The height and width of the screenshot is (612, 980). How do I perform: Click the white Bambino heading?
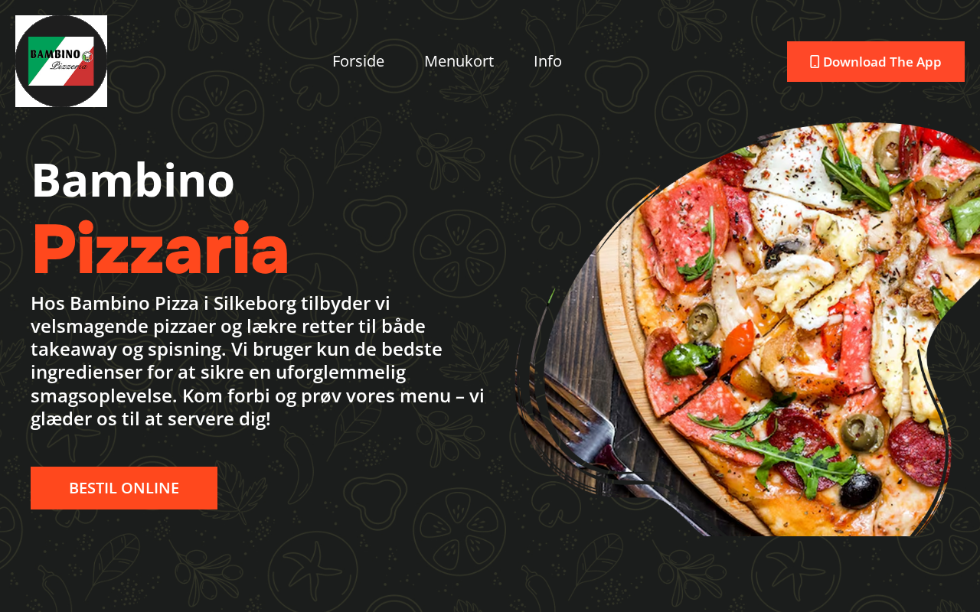pos(132,180)
